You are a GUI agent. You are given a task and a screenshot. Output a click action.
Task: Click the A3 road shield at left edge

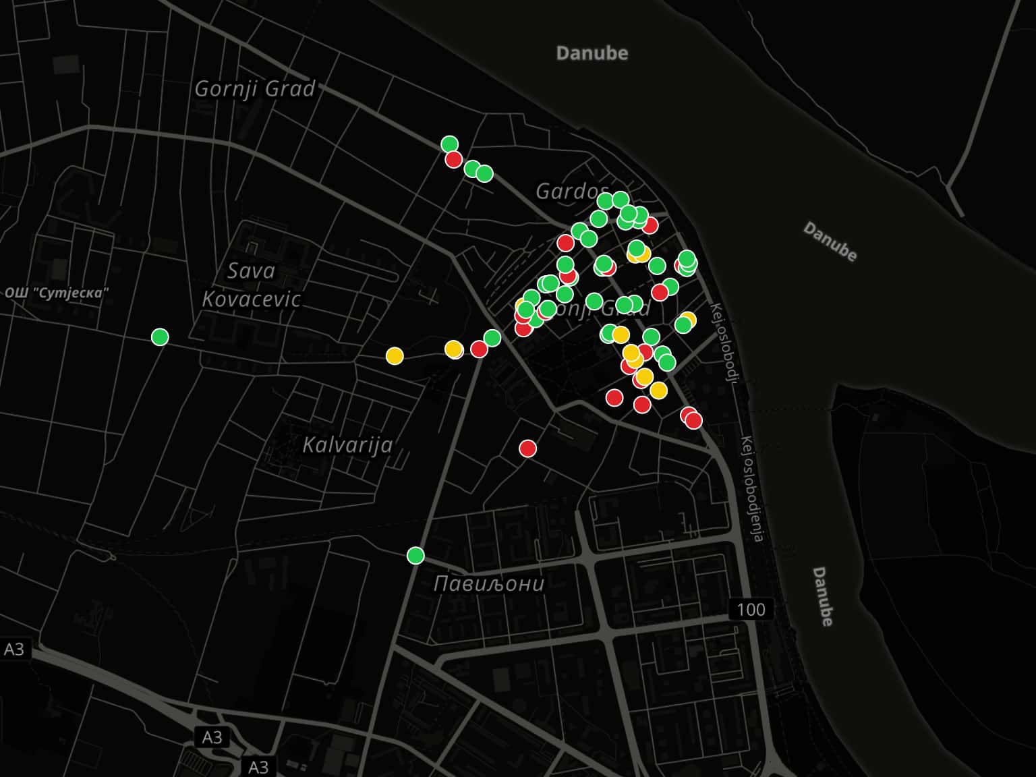[x=14, y=649]
